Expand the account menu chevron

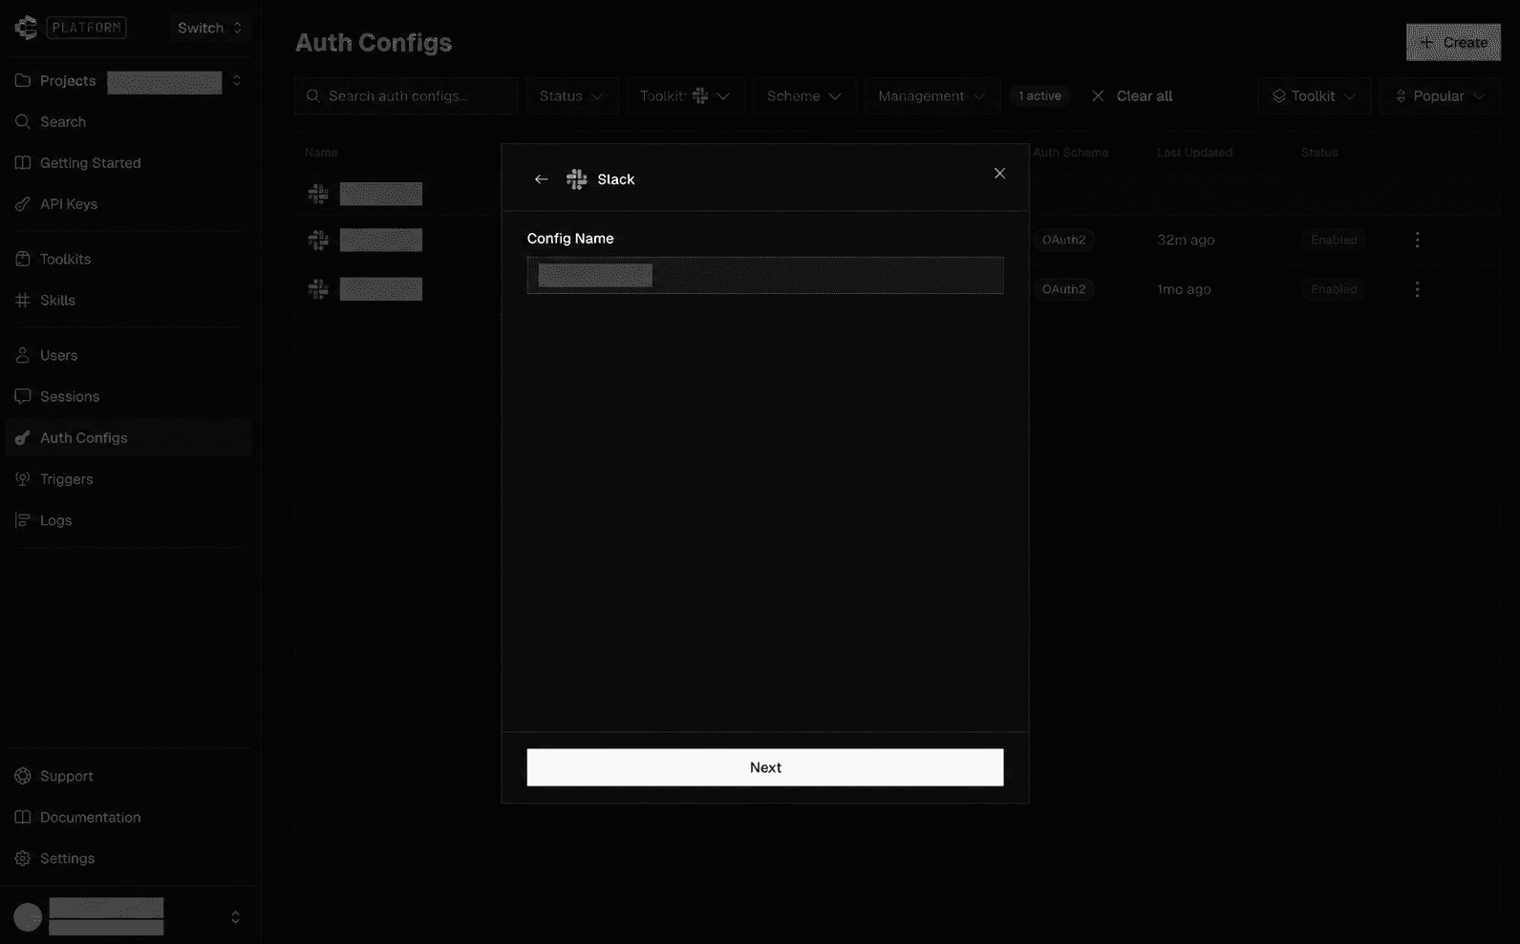(x=235, y=917)
